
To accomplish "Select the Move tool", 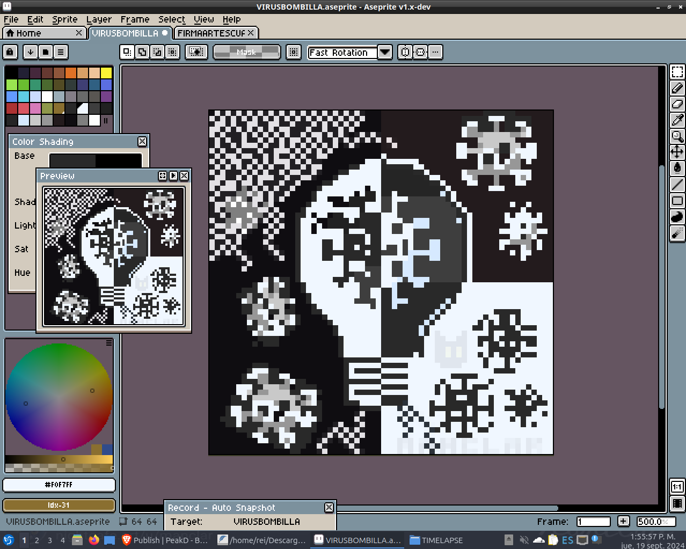I will [677, 152].
